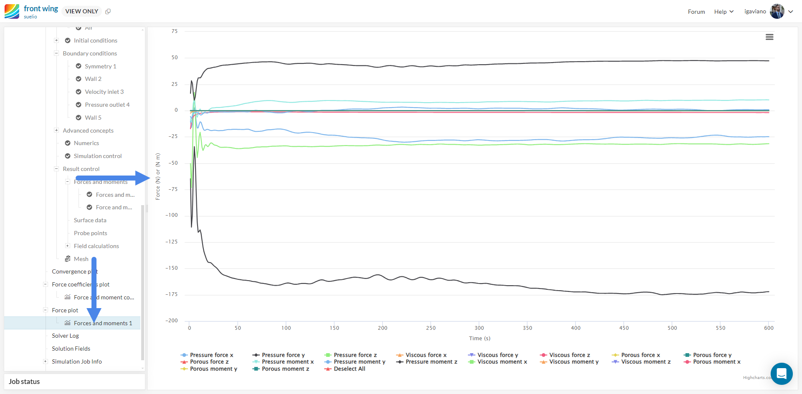
Task: Go to the Forum link
Action: pyautogui.click(x=696, y=12)
